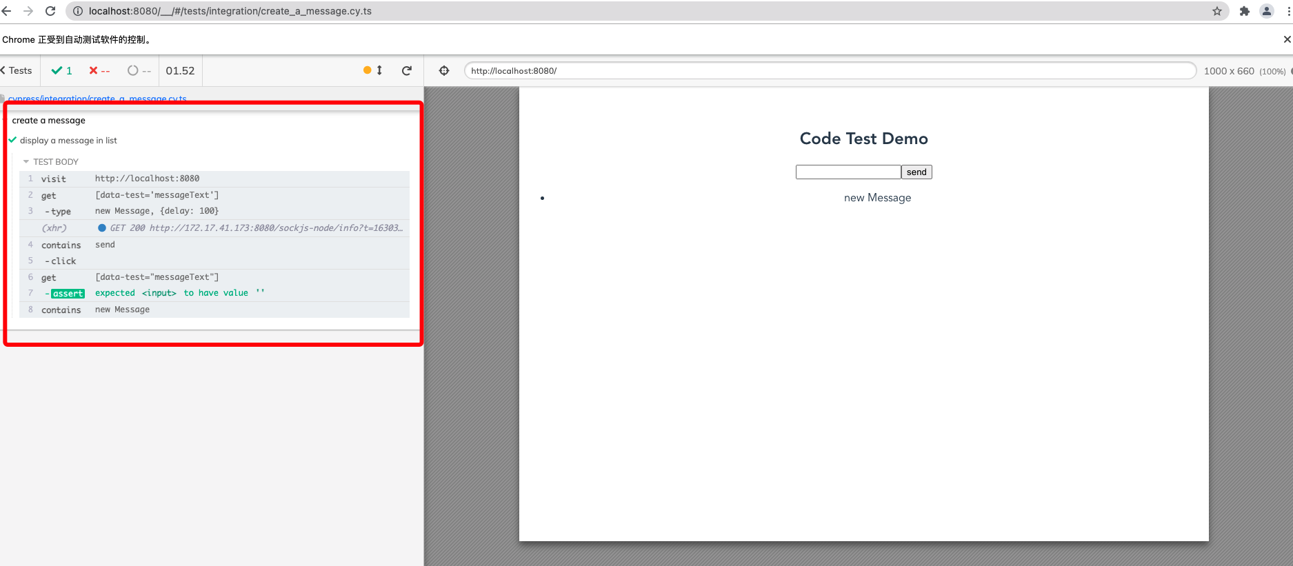The width and height of the screenshot is (1293, 566).
Task: Select the 'contains new Message' command
Action: pyautogui.click(x=214, y=310)
